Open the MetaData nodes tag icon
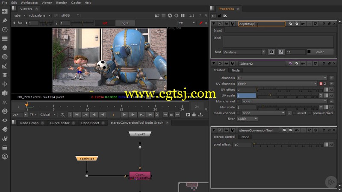Image resolution: width=342 pixels, height=192 pixels. click(5, 129)
